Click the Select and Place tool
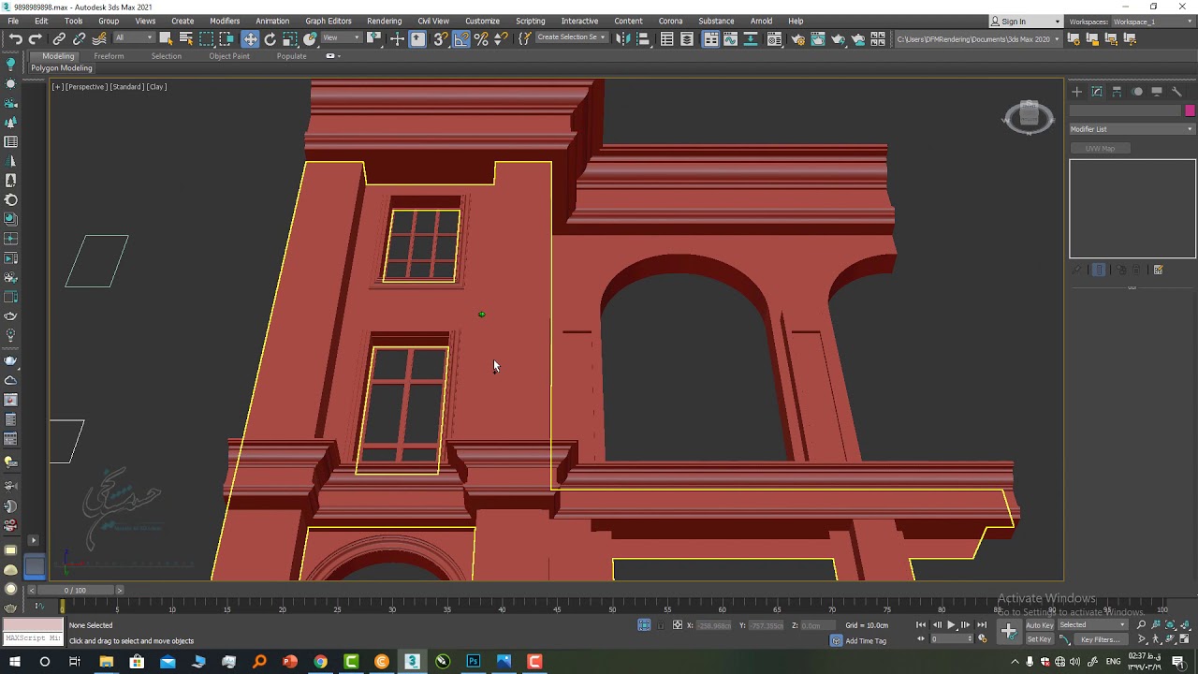The image size is (1198, 674). click(311, 38)
